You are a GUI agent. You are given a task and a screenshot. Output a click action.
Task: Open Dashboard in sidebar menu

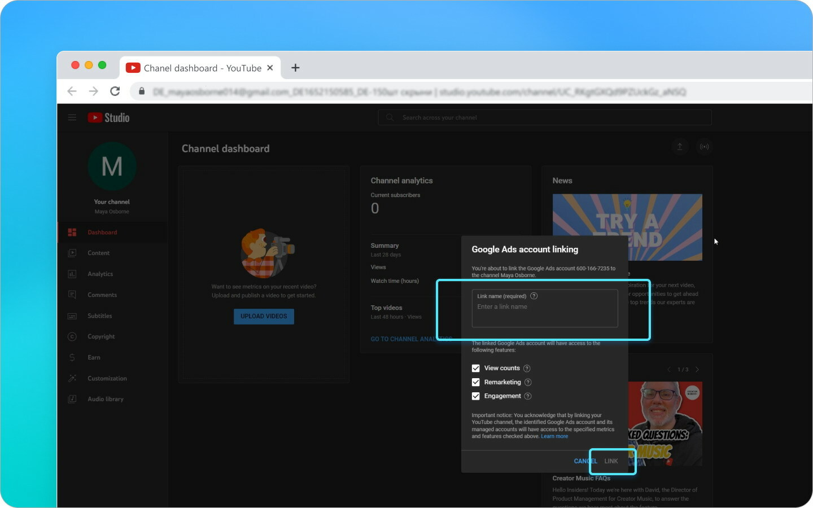(x=112, y=233)
